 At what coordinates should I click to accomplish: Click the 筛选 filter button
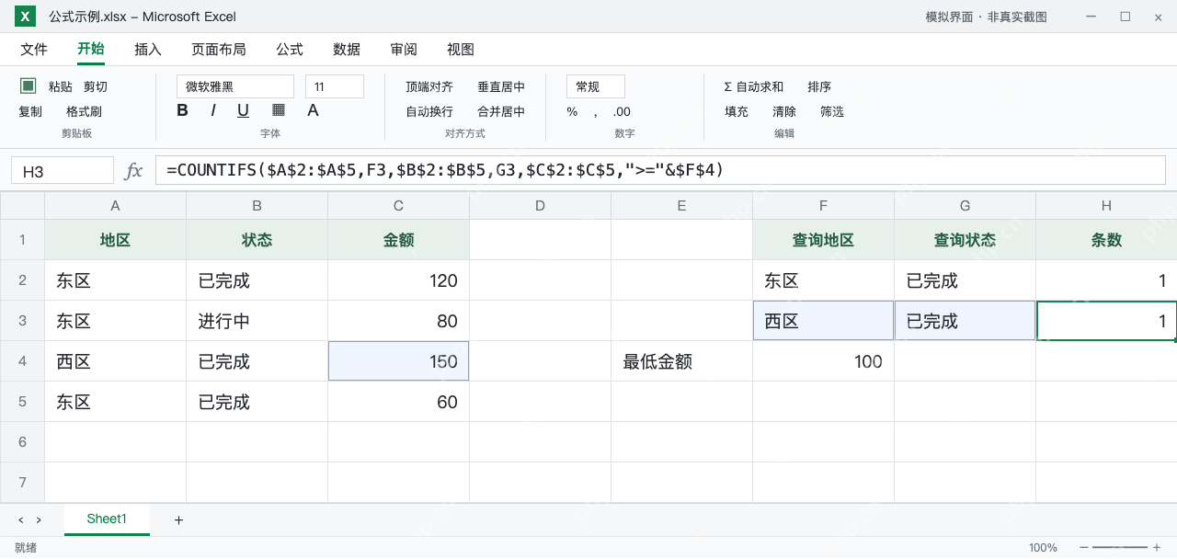point(832,111)
